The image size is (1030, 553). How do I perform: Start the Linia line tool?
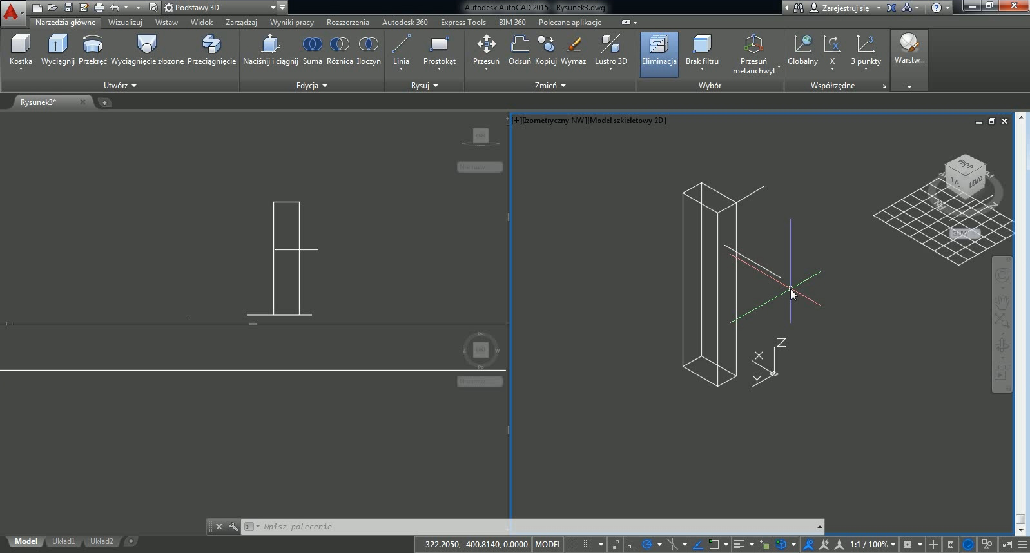pyautogui.click(x=401, y=50)
